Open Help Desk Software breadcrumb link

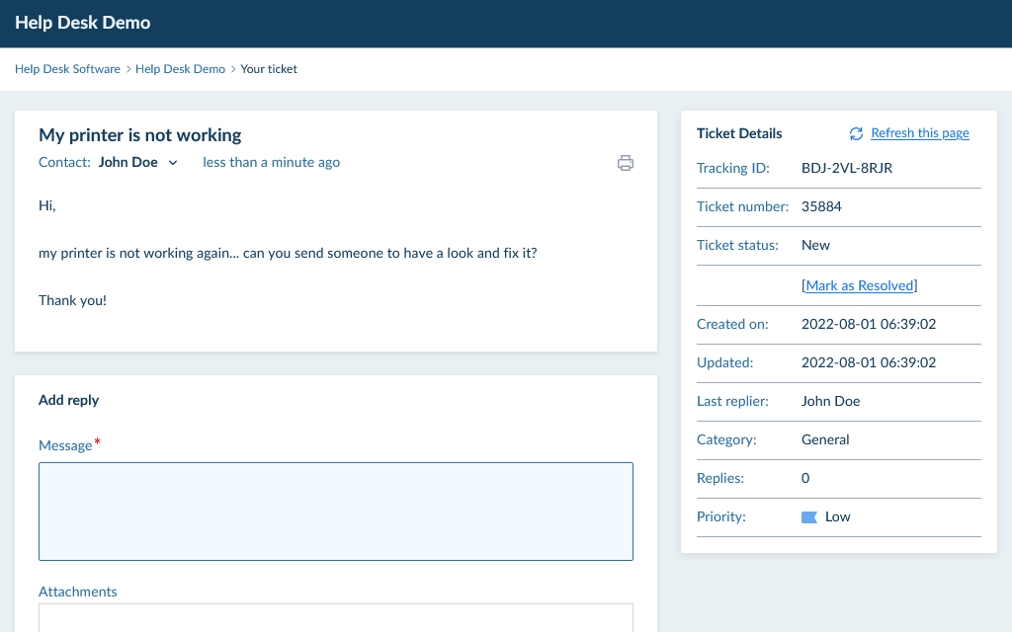click(x=67, y=69)
